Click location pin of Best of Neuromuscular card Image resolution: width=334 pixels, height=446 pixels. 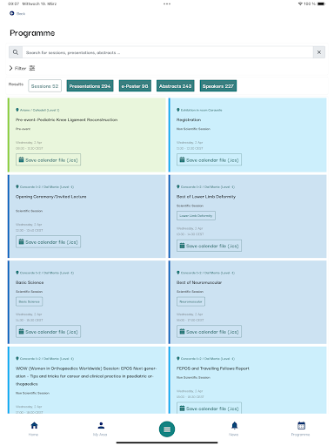(178, 273)
